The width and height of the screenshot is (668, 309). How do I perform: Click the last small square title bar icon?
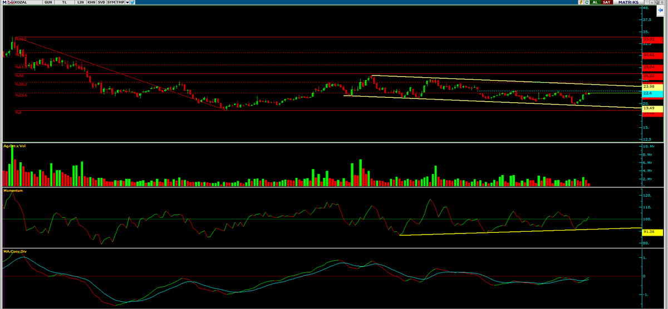(x=662, y=2)
